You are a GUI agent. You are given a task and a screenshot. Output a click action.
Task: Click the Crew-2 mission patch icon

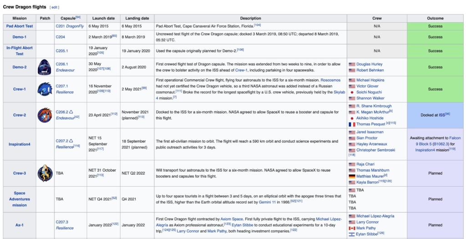pos(45,115)
